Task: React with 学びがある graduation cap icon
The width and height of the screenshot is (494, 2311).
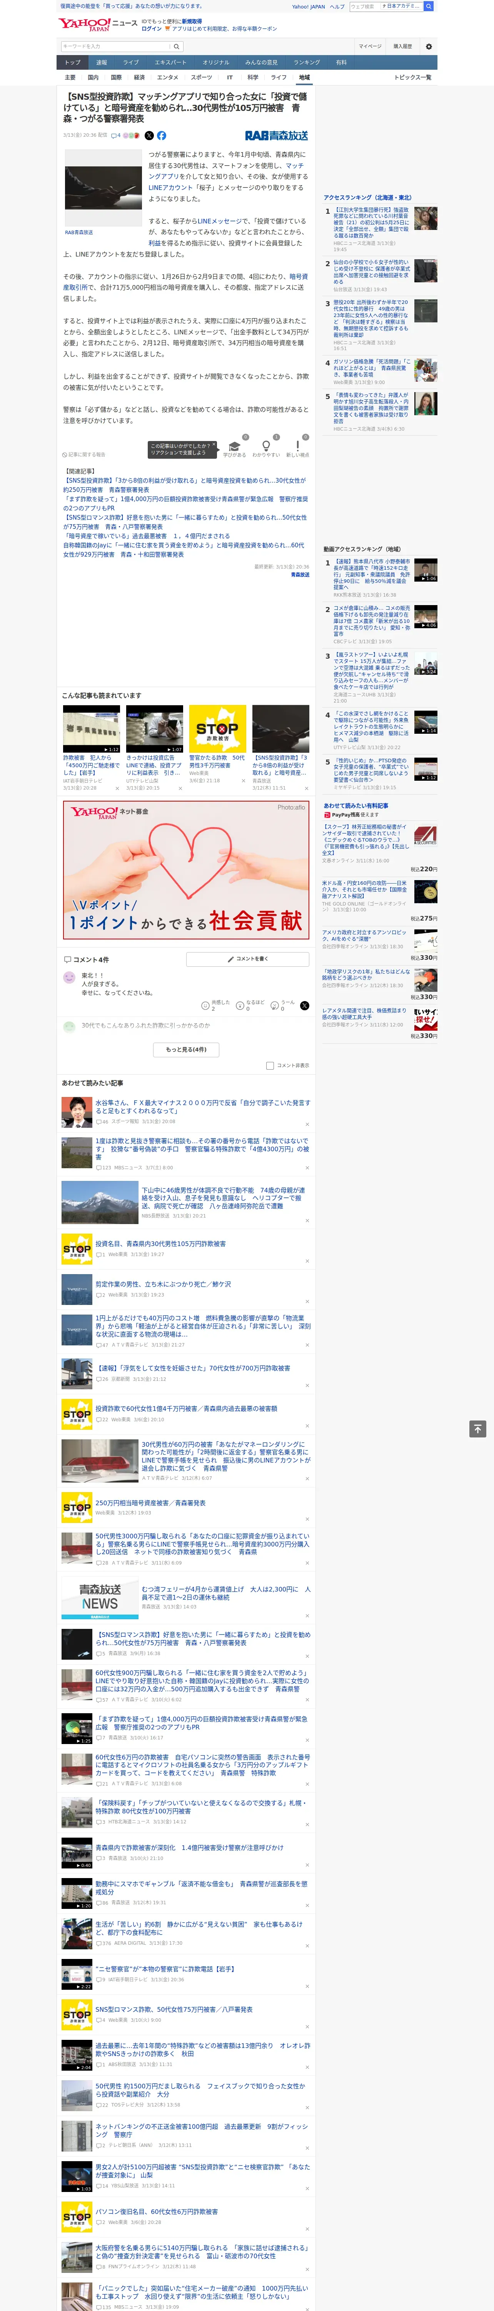Action: click(x=234, y=446)
